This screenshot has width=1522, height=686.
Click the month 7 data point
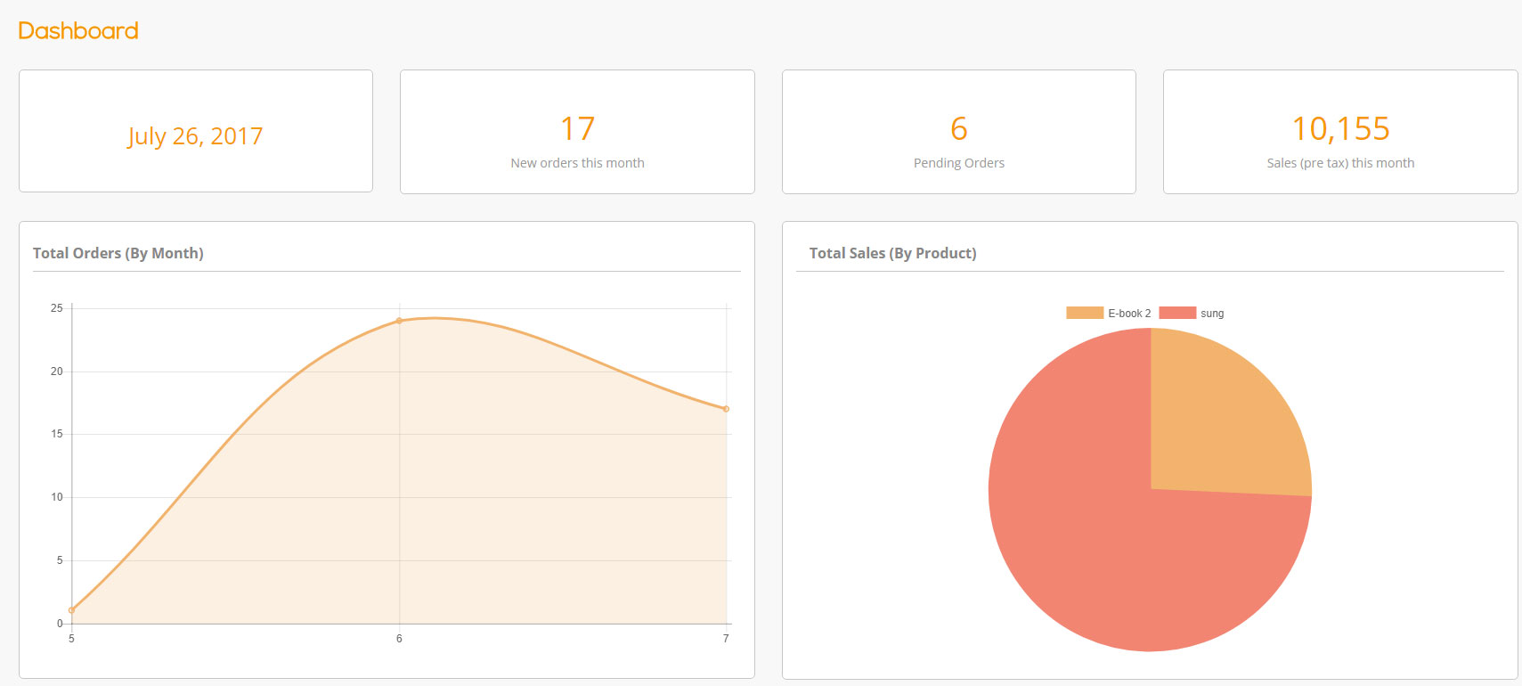(726, 409)
